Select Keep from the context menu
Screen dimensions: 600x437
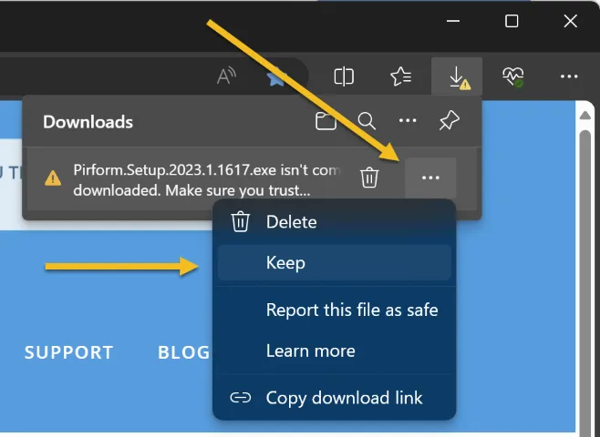[334, 263]
